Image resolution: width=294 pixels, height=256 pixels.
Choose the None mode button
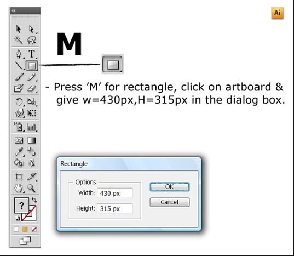click(x=34, y=229)
